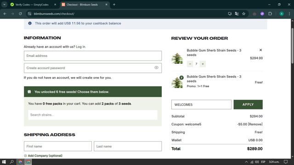The image size is (294, 165).
Task: Click the APPLY coupon button
Action: 248,104
